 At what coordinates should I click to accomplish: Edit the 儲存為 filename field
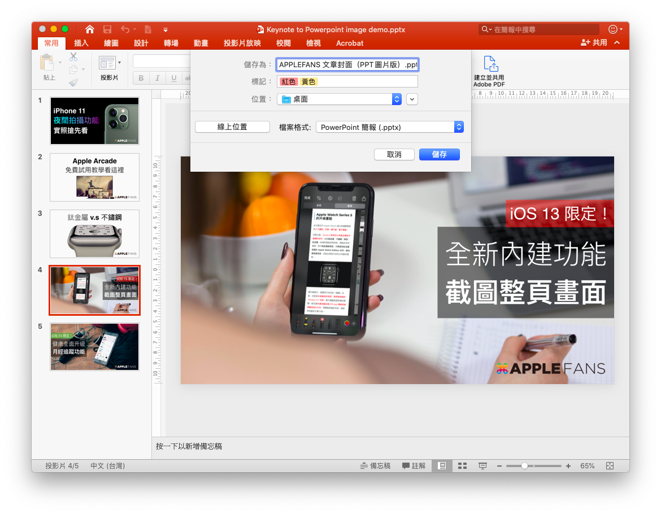(347, 64)
